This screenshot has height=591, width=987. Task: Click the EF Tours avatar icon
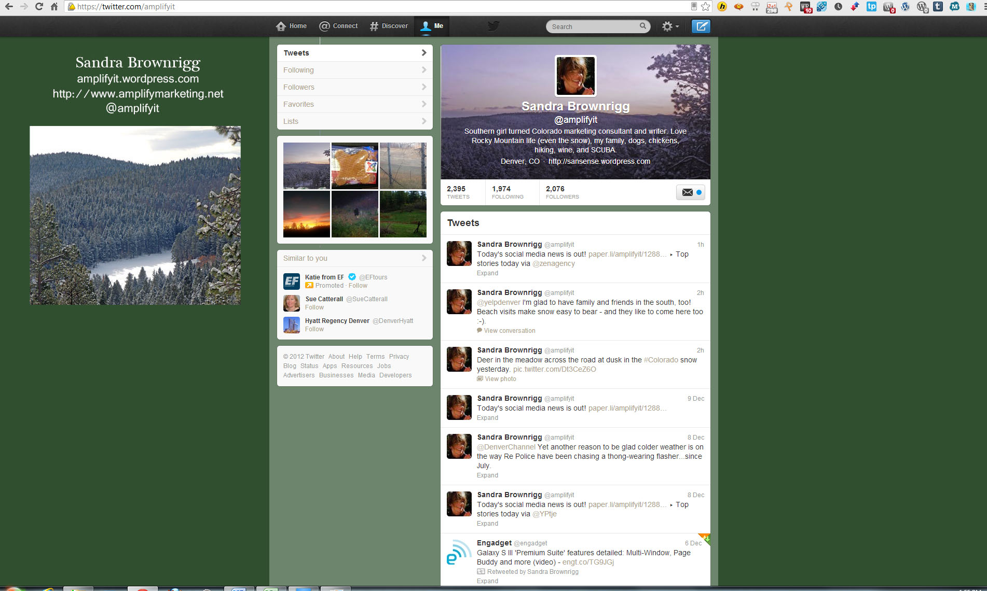pos(292,282)
